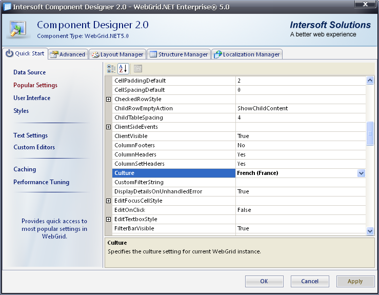Select the ColumnFooters property name
The image size is (379, 295).
(135, 145)
